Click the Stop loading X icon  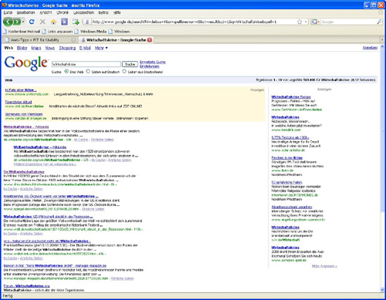[x=42, y=22]
